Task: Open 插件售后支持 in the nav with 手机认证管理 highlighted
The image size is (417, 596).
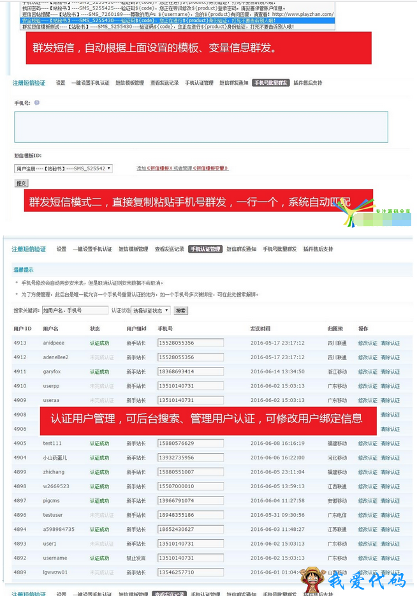Action: (318, 250)
